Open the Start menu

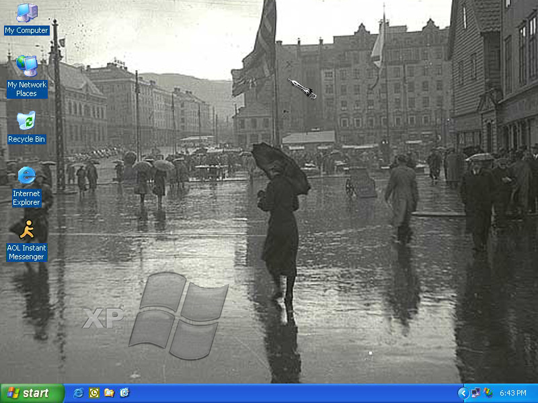pos(32,393)
